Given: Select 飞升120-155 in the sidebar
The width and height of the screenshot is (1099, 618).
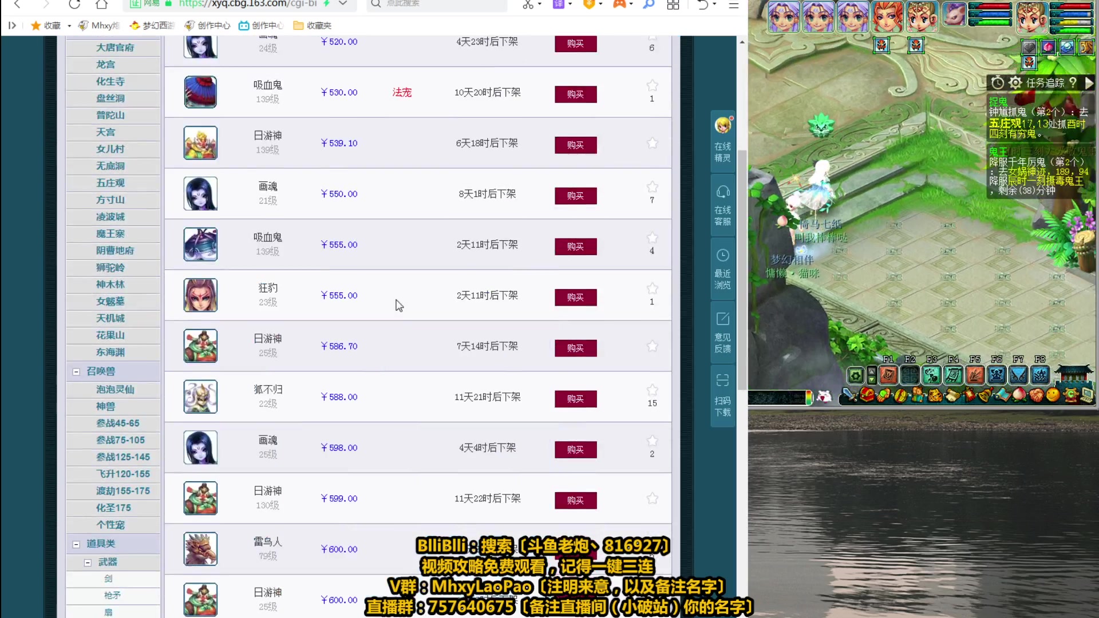Looking at the screenshot, I should click(x=122, y=474).
